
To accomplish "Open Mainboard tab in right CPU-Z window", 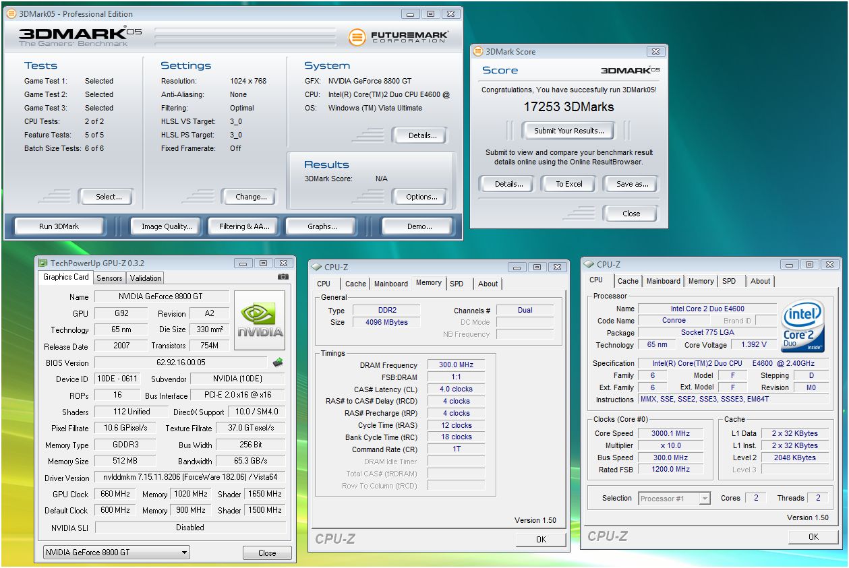I will [x=664, y=281].
